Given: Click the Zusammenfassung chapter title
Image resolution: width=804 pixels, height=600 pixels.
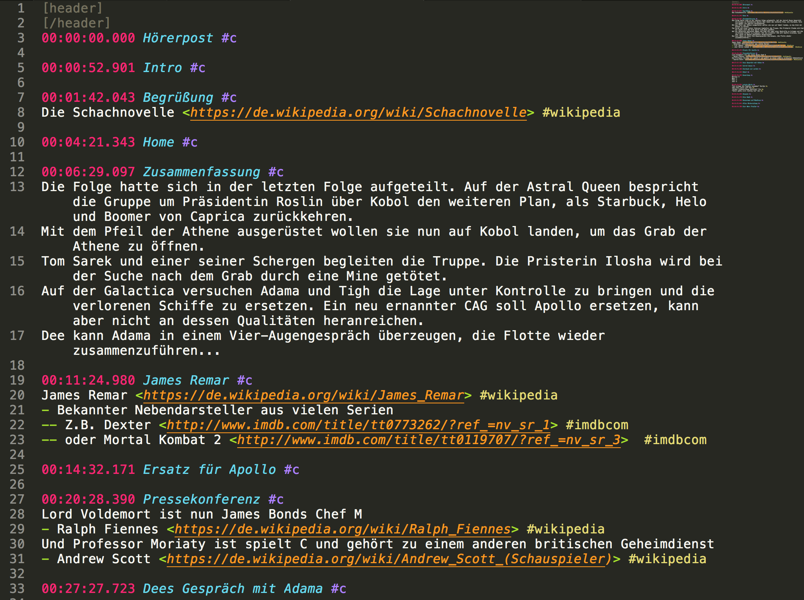Looking at the screenshot, I should pyautogui.click(x=201, y=172).
